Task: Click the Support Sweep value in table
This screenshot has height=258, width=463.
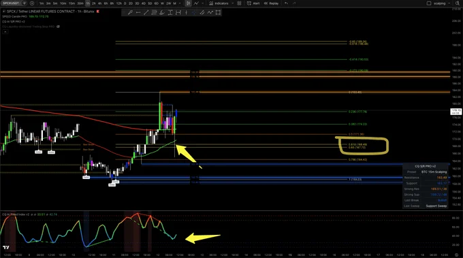Action: click(x=436, y=206)
